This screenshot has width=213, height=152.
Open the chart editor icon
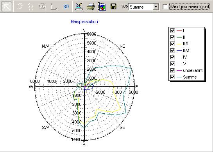[x=79, y=6]
